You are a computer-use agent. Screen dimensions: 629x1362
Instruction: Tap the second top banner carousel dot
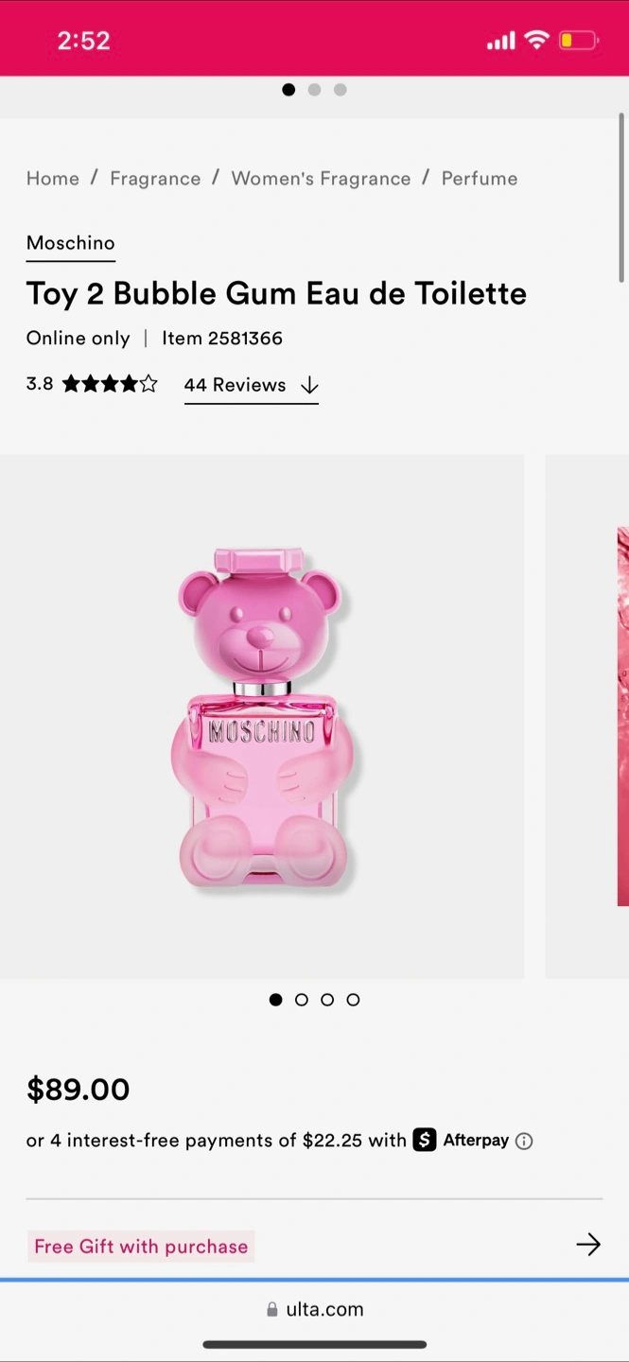pos(314,90)
